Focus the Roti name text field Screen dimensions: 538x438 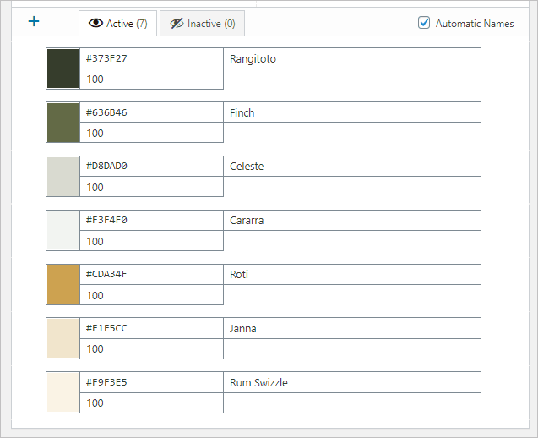352,275
